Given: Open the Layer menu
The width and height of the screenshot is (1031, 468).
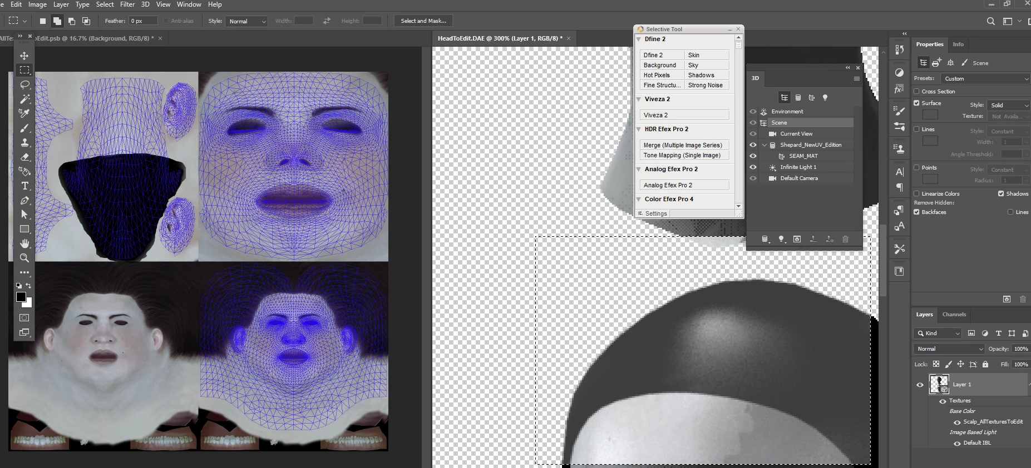Looking at the screenshot, I should (x=61, y=4).
